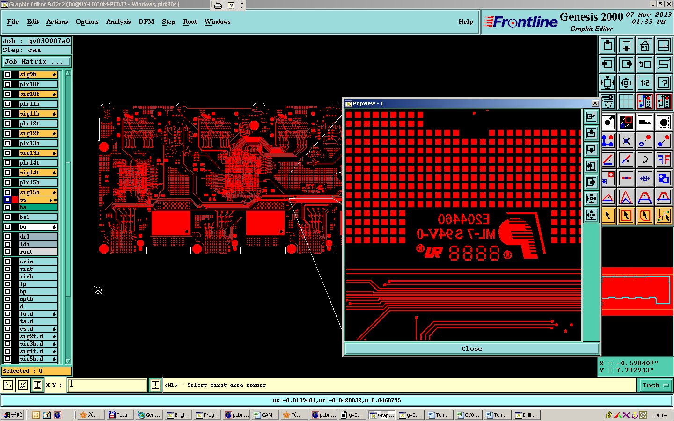Switch to the Drill taskbar window
The image size is (674, 421).
[527, 415]
